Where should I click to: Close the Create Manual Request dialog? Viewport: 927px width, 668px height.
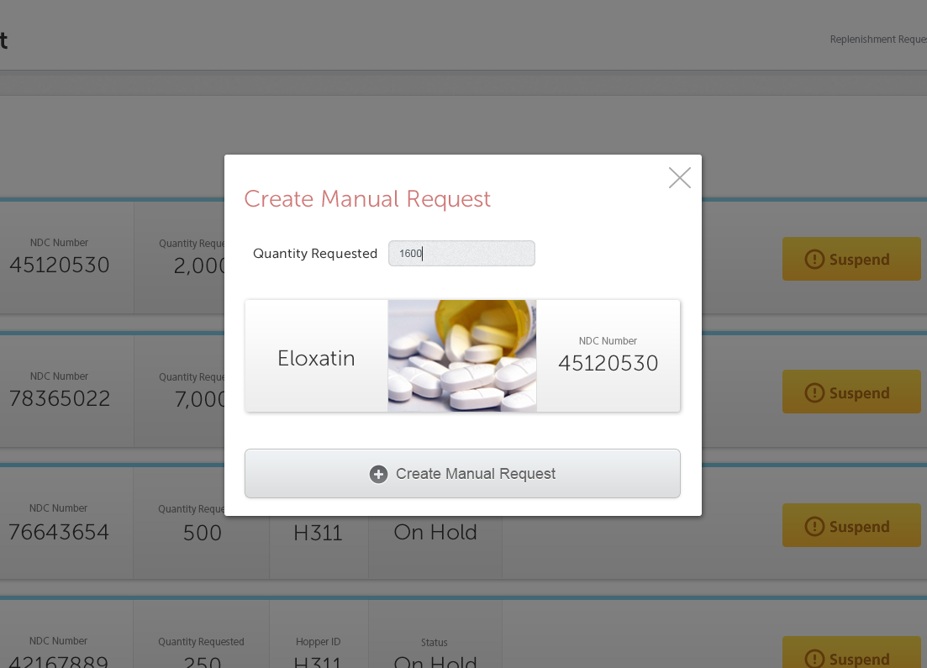tap(679, 177)
